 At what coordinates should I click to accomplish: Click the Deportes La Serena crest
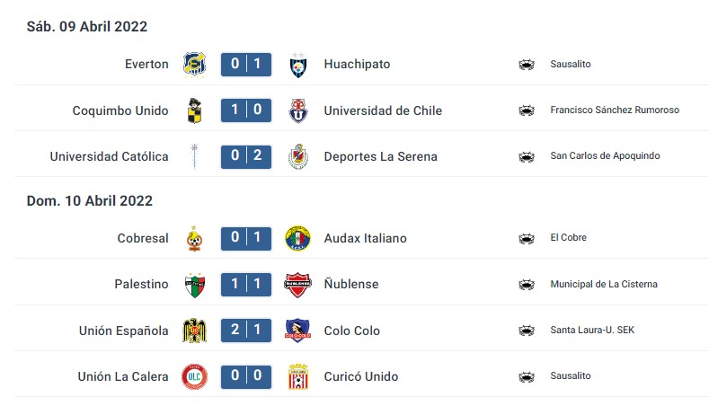click(297, 156)
